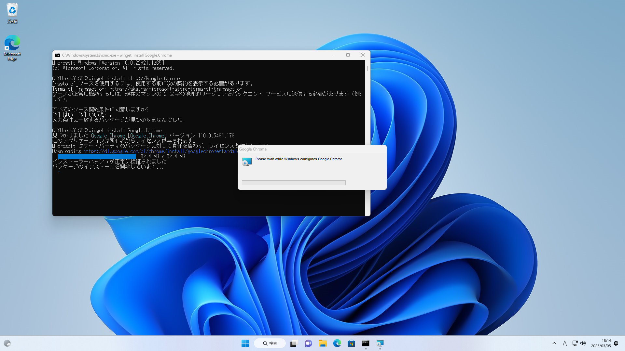Open File Explorer from the taskbar

coord(323,343)
